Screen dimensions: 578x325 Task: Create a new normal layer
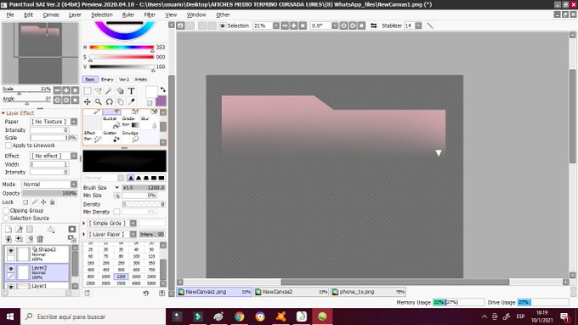pyautogui.click(x=8, y=230)
